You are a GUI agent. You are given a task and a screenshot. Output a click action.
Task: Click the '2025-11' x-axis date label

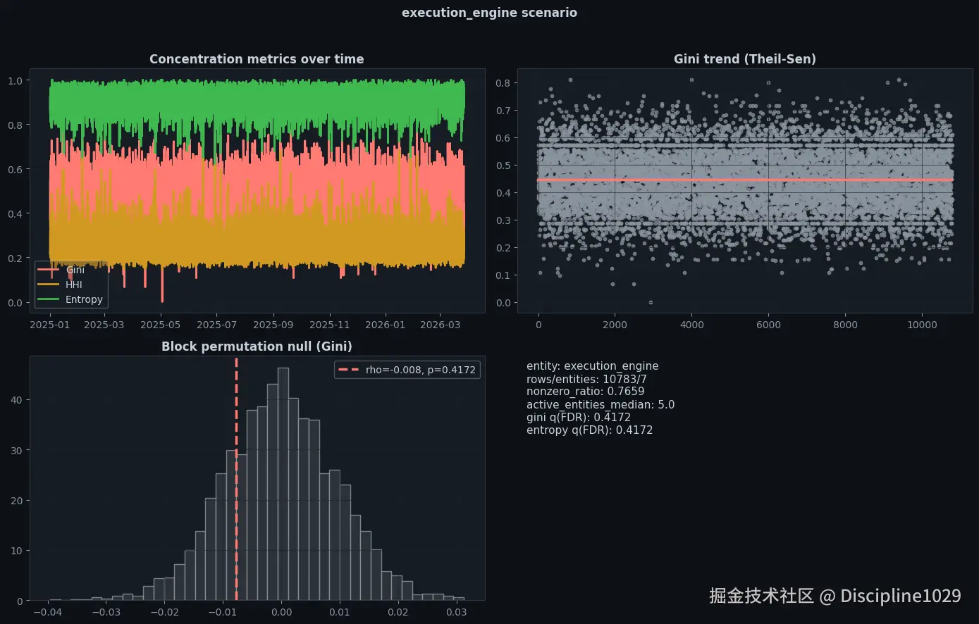pyautogui.click(x=329, y=325)
